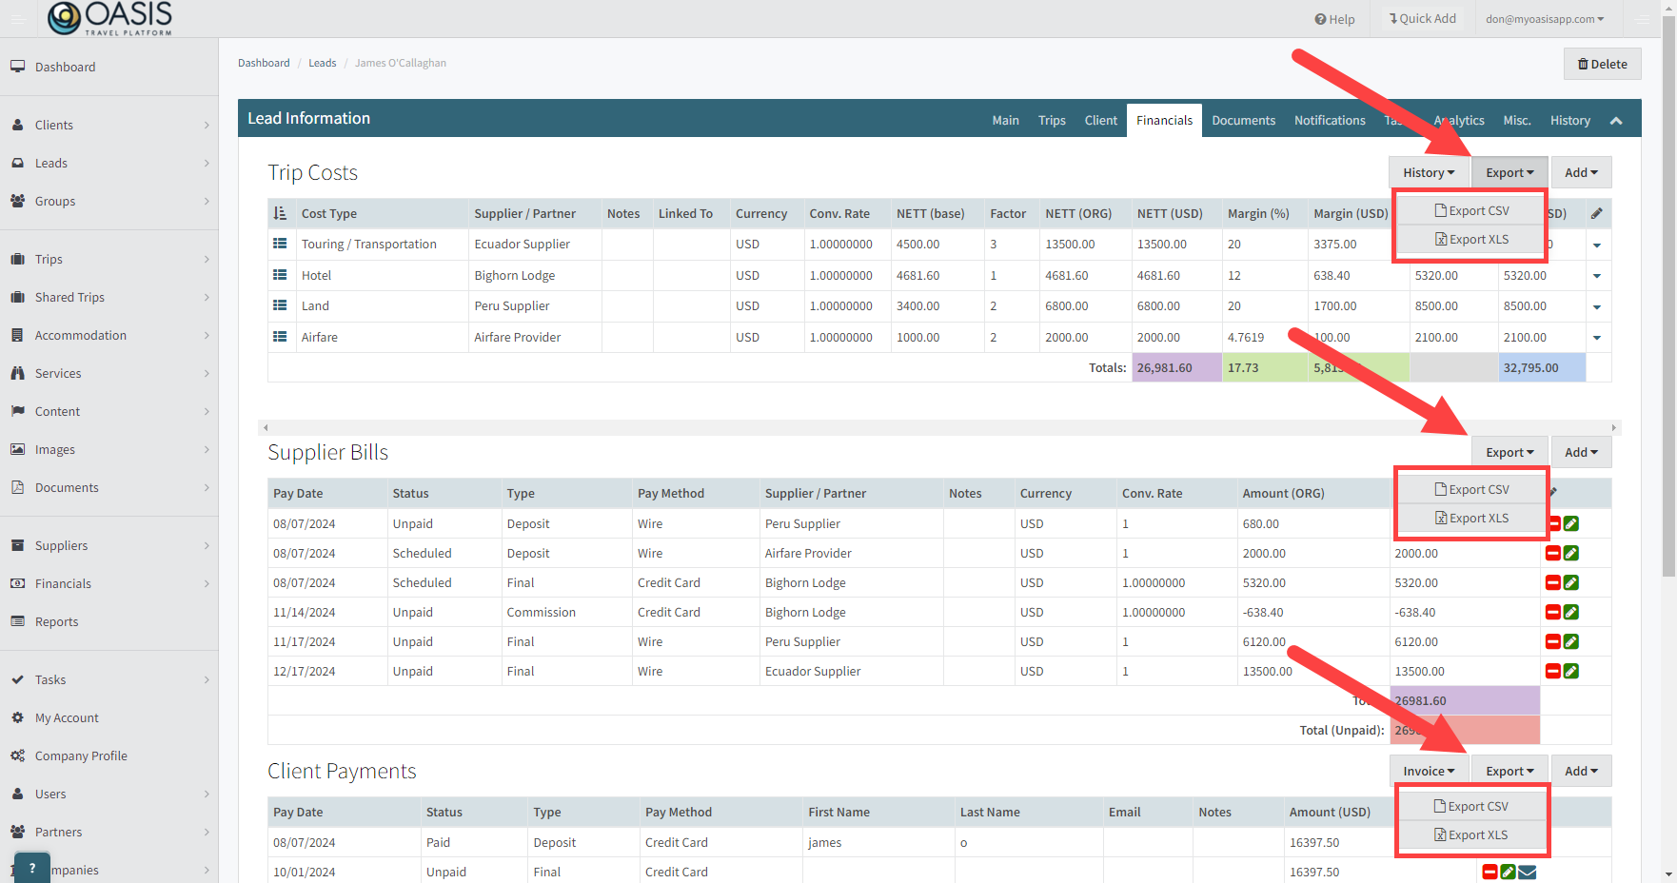Switch to the Client tab

click(x=1101, y=120)
